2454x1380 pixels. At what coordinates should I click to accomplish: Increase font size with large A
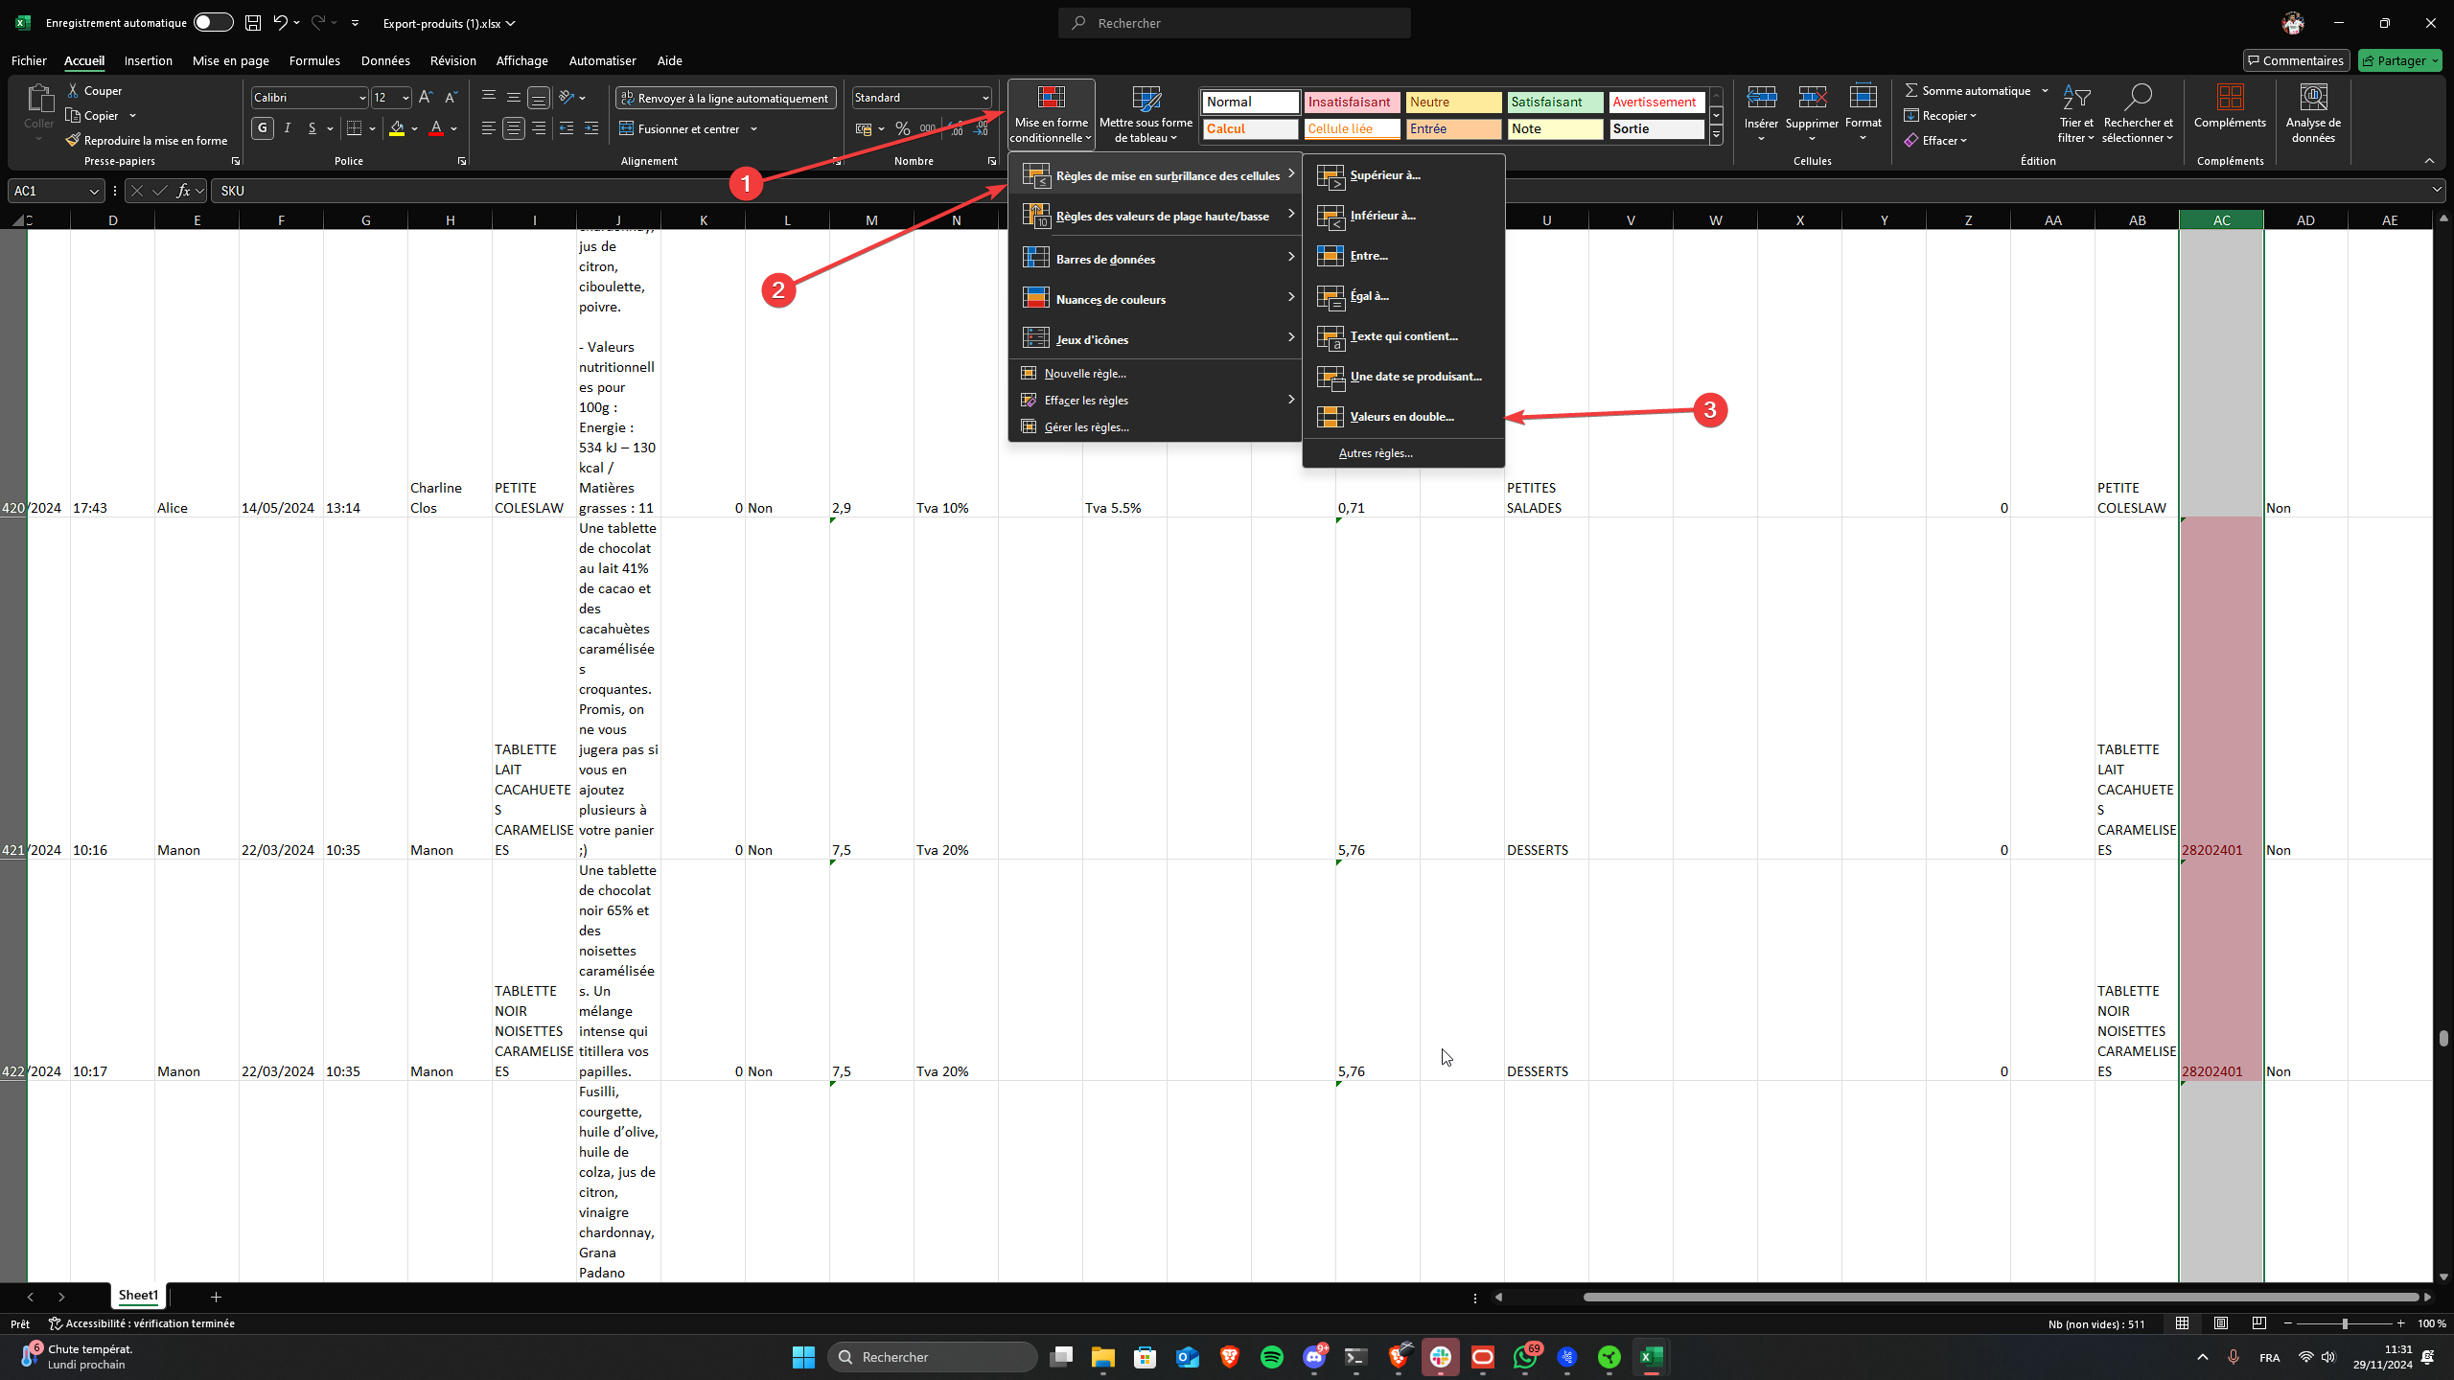(x=426, y=97)
